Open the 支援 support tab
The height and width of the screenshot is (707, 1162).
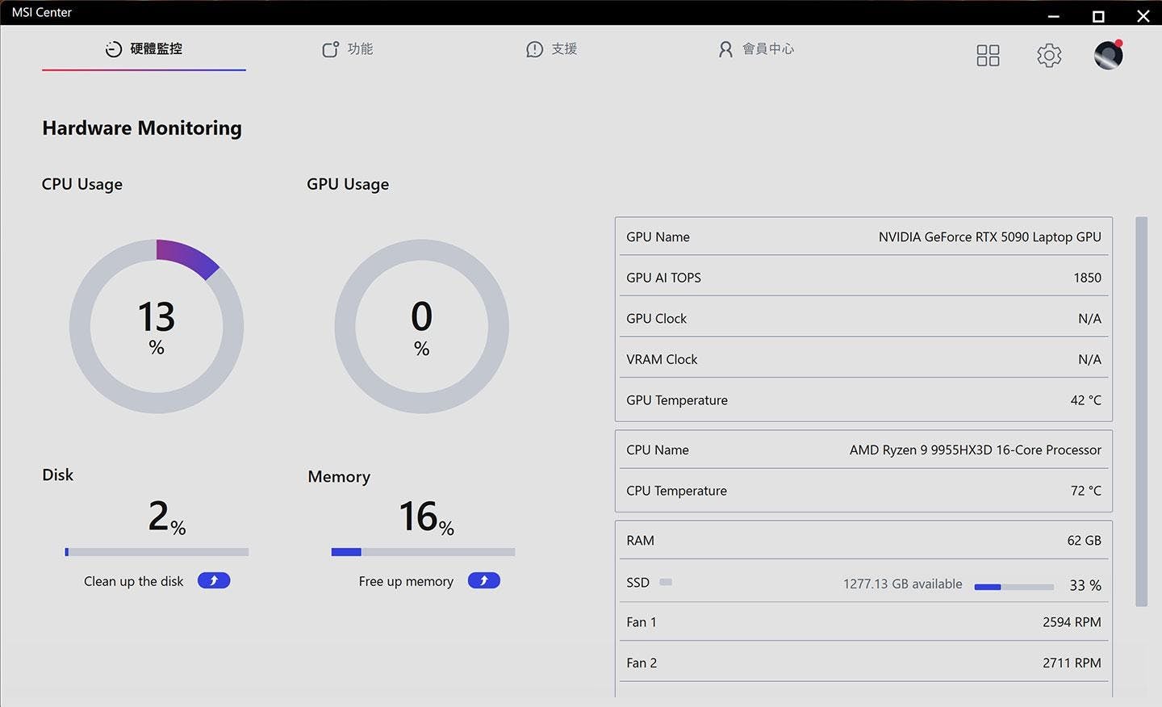pos(552,49)
